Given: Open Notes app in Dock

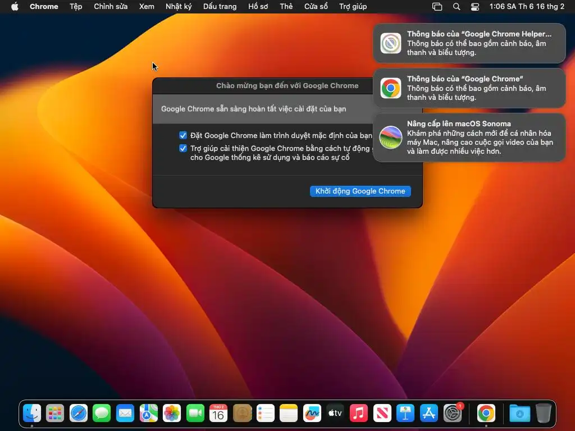Looking at the screenshot, I should click(289, 414).
